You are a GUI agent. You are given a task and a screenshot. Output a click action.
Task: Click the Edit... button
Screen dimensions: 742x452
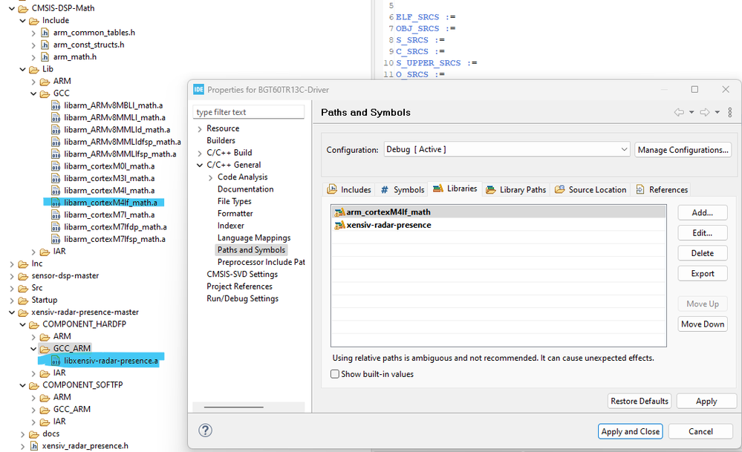pos(702,233)
